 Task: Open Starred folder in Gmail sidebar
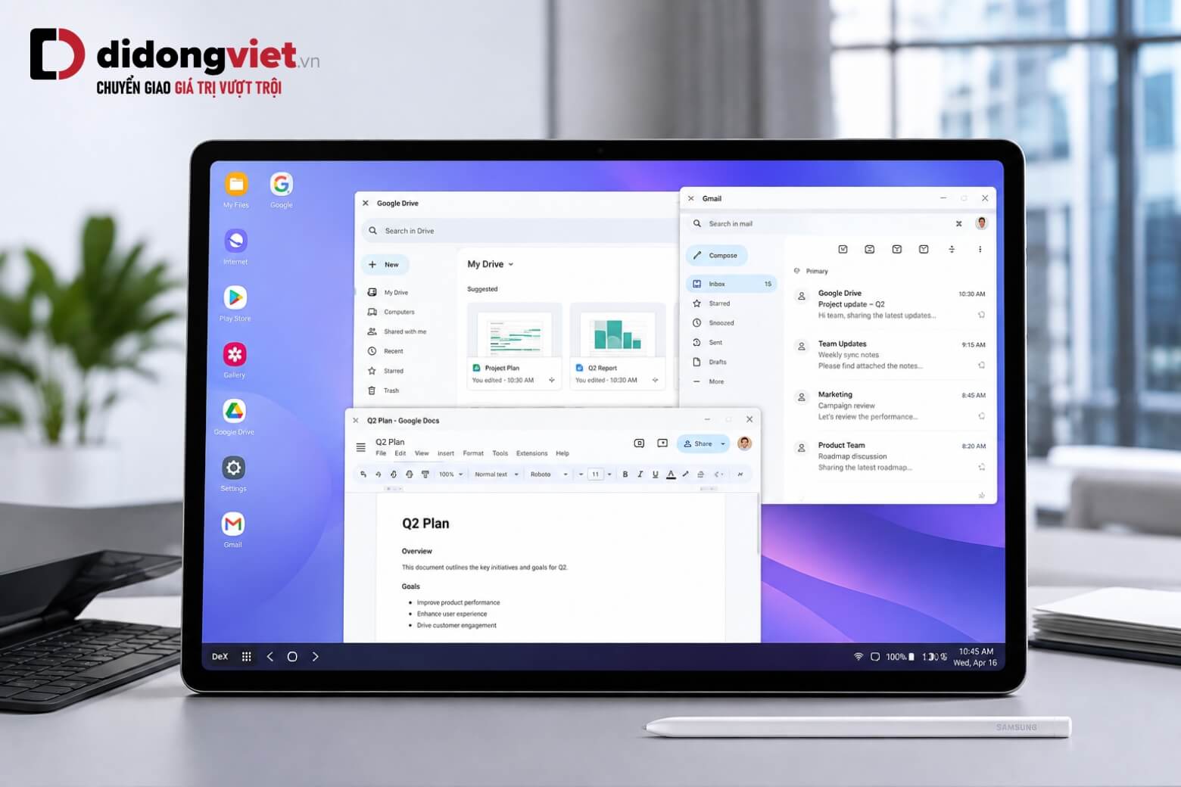click(x=712, y=303)
